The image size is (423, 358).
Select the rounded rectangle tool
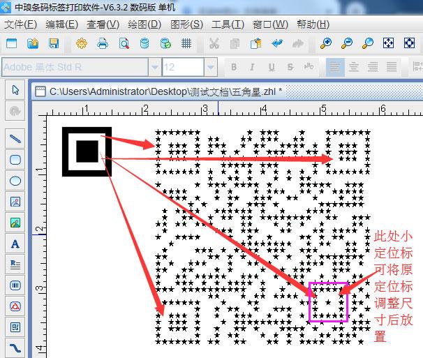click(15, 160)
